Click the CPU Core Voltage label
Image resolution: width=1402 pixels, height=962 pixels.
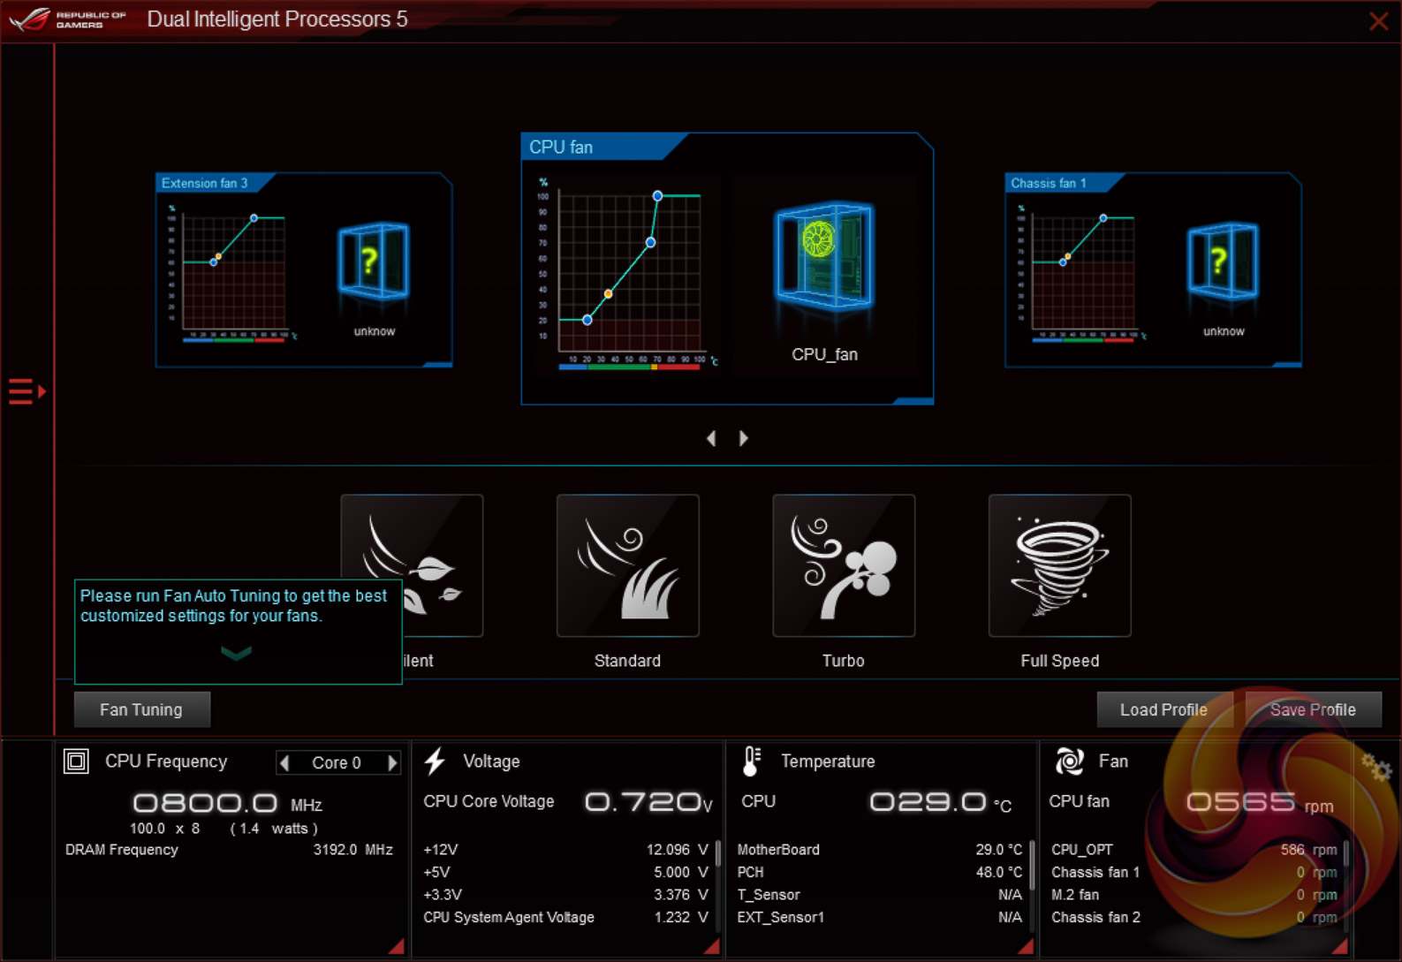(489, 801)
